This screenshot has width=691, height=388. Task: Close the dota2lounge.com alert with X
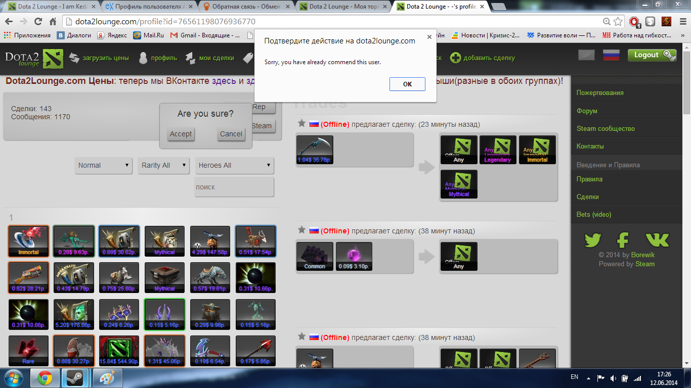pos(429,37)
